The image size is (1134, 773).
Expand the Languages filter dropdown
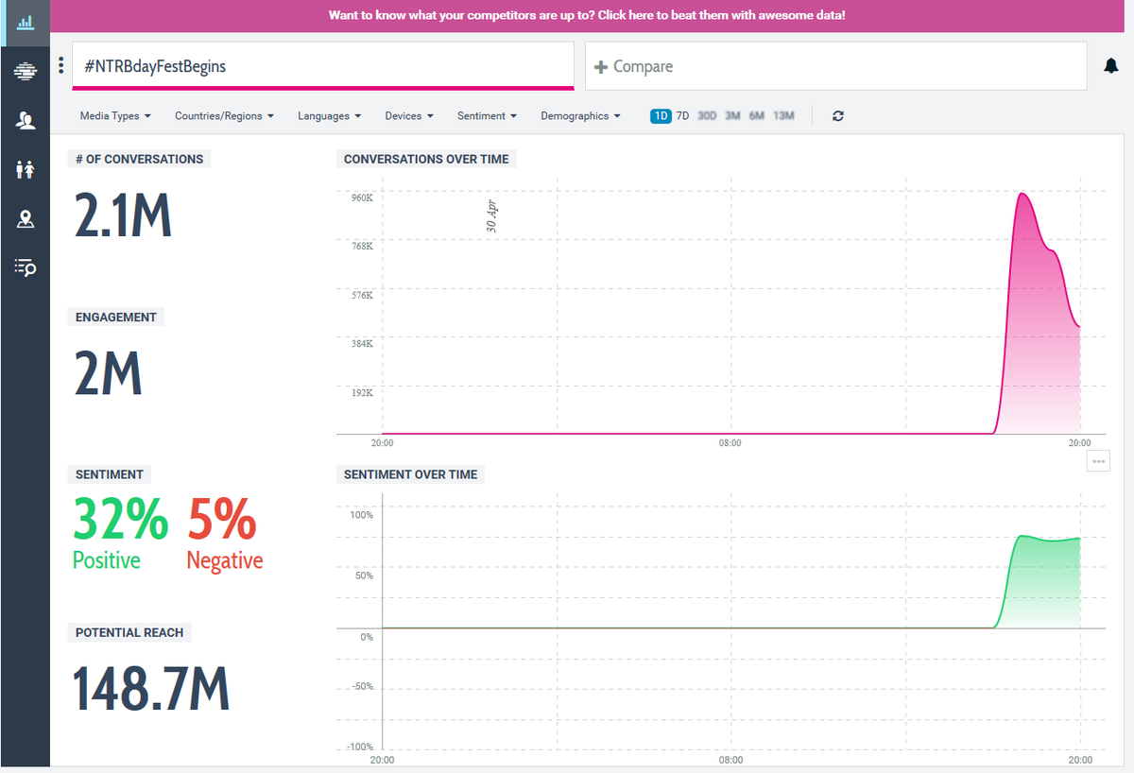pos(329,116)
